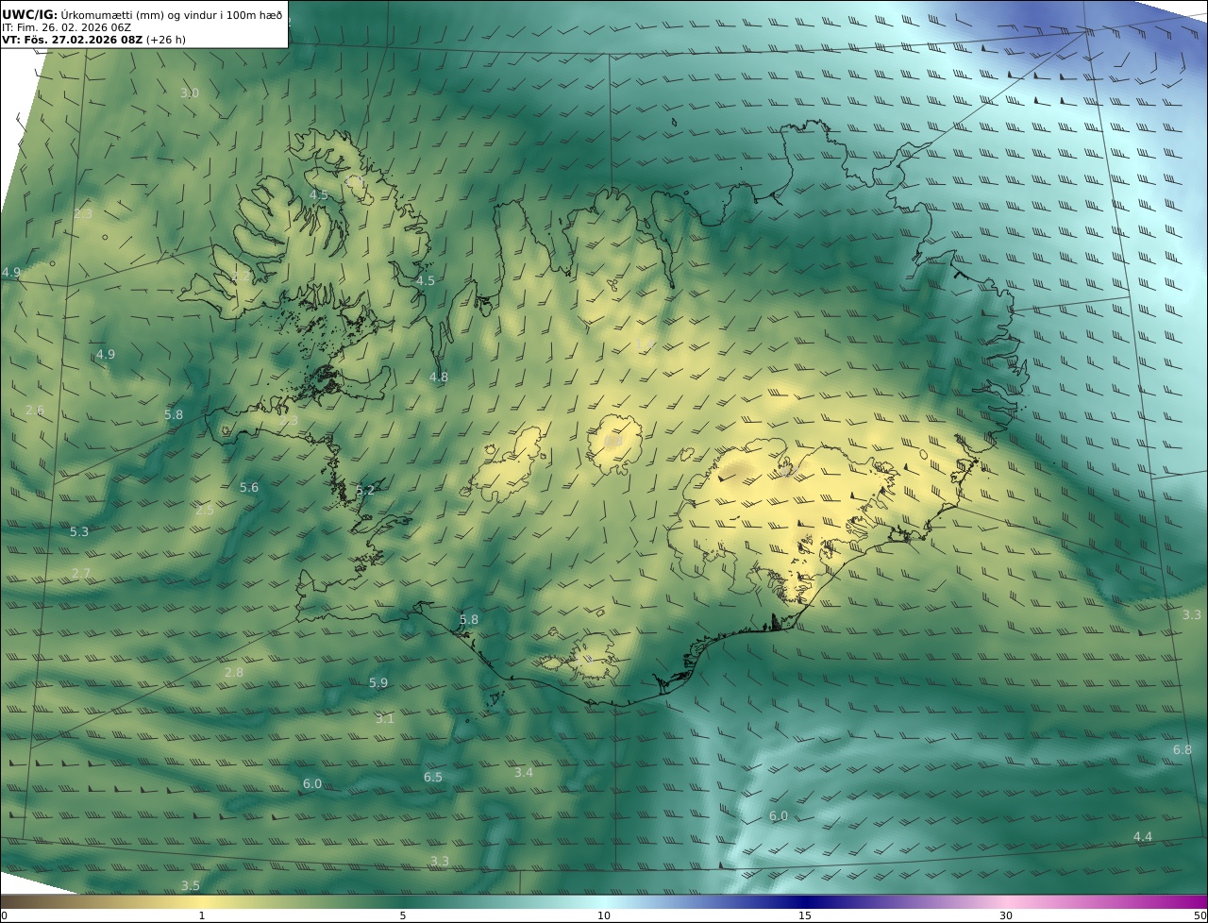The height and width of the screenshot is (923, 1208).
Task: Click the "2.5" value on the map
Action: click(205, 510)
